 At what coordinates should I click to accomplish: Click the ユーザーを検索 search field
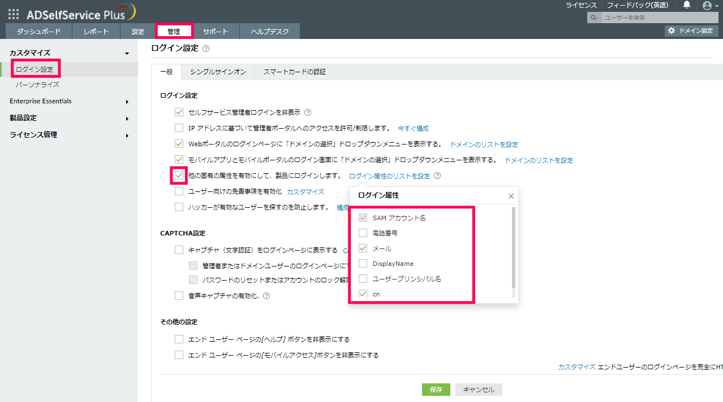click(660, 18)
